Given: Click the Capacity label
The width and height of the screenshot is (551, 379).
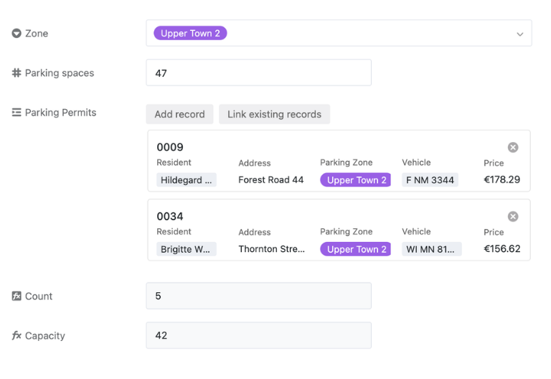Looking at the screenshot, I should tap(45, 336).
